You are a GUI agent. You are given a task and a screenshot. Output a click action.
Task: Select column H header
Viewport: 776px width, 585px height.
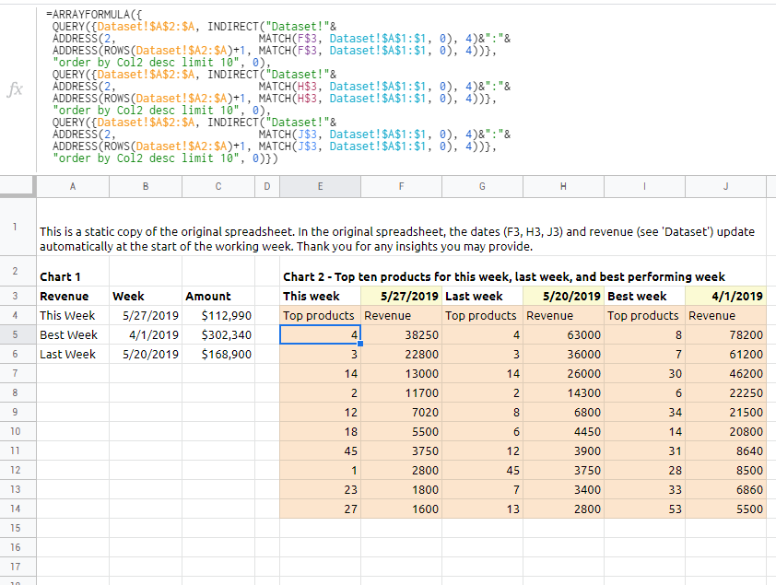(x=564, y=186)
